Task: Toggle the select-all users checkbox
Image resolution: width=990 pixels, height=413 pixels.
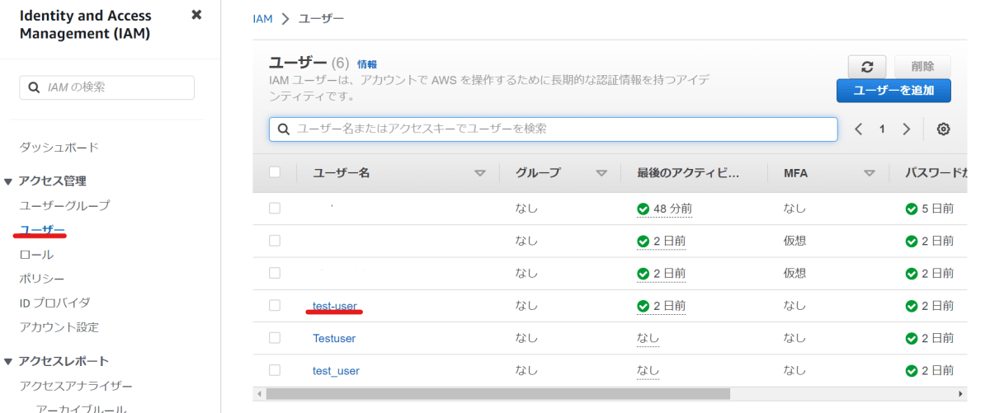Action: click(x=275, y=172)
